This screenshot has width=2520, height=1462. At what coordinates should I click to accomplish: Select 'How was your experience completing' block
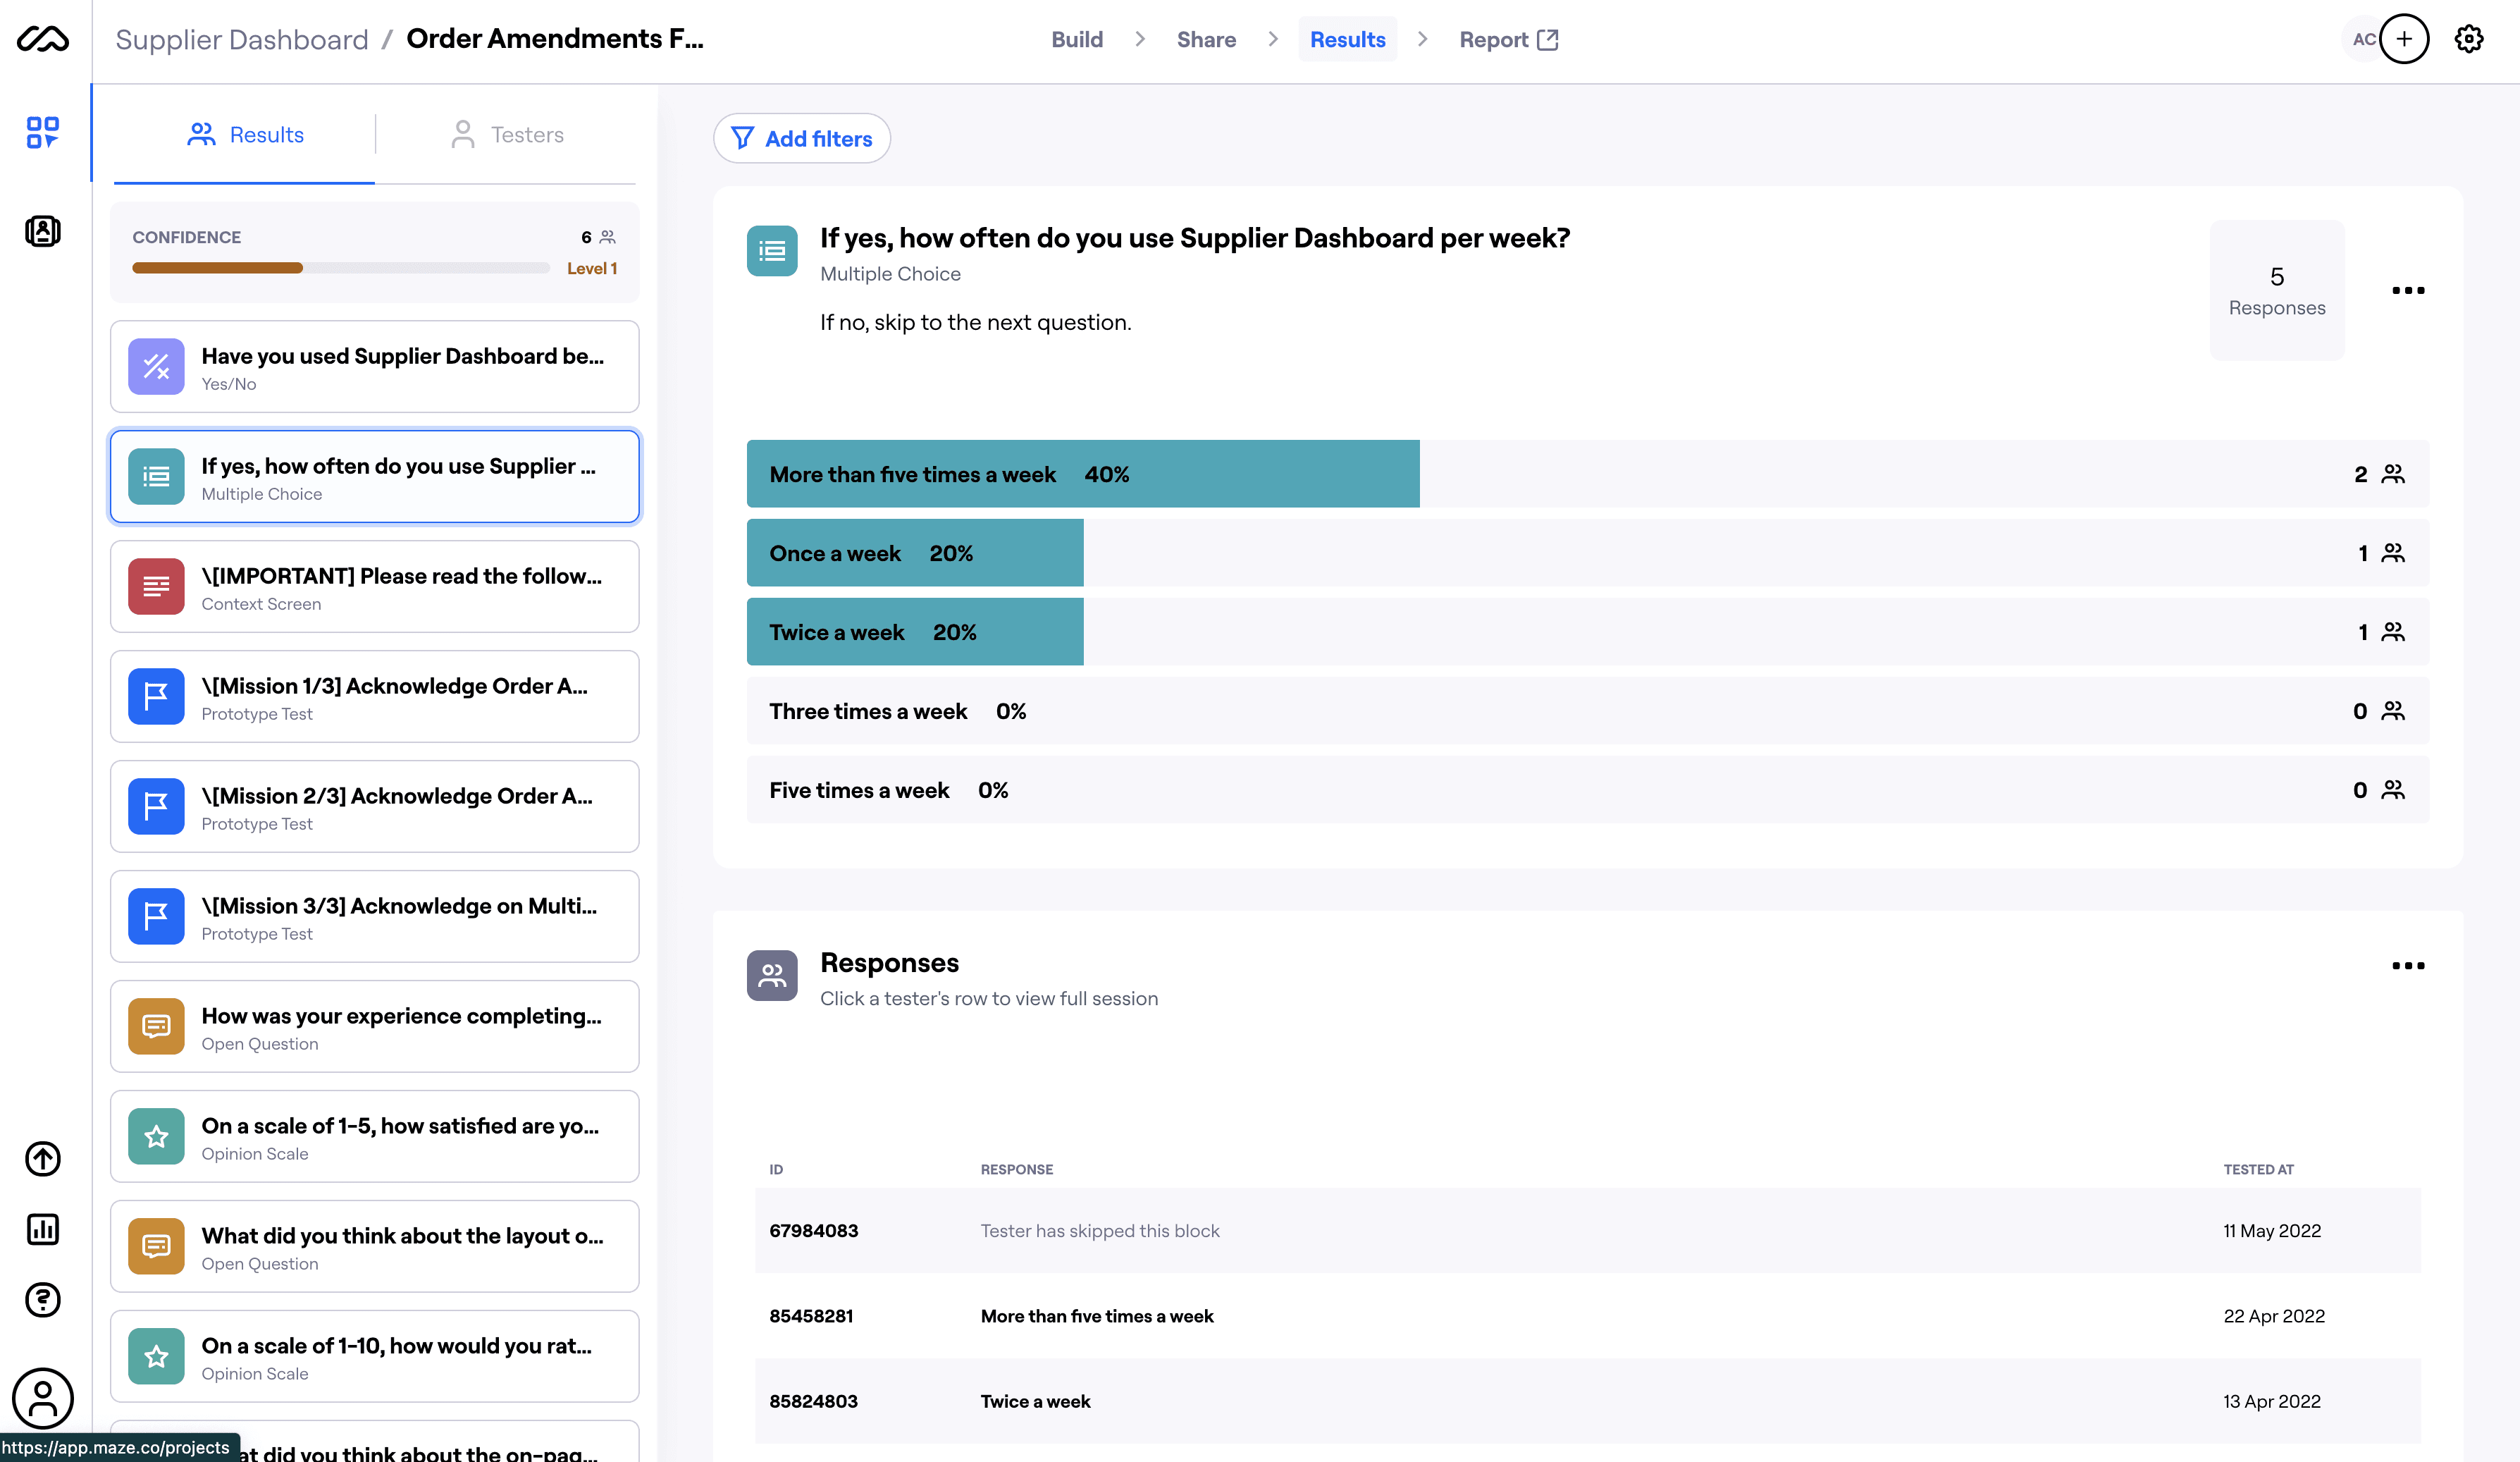click(375, 1026)
